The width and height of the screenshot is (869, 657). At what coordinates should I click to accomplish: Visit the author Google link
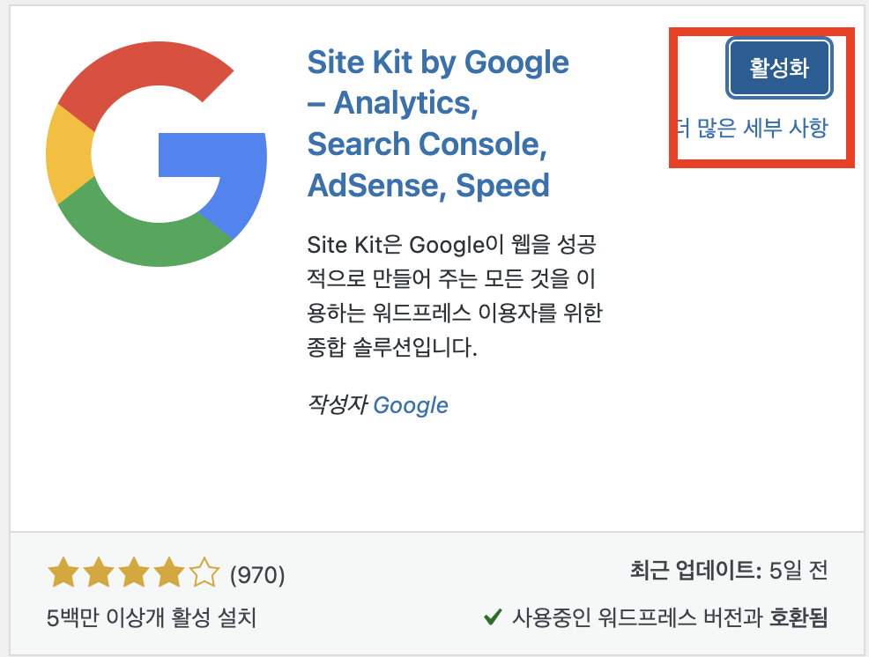411,405
